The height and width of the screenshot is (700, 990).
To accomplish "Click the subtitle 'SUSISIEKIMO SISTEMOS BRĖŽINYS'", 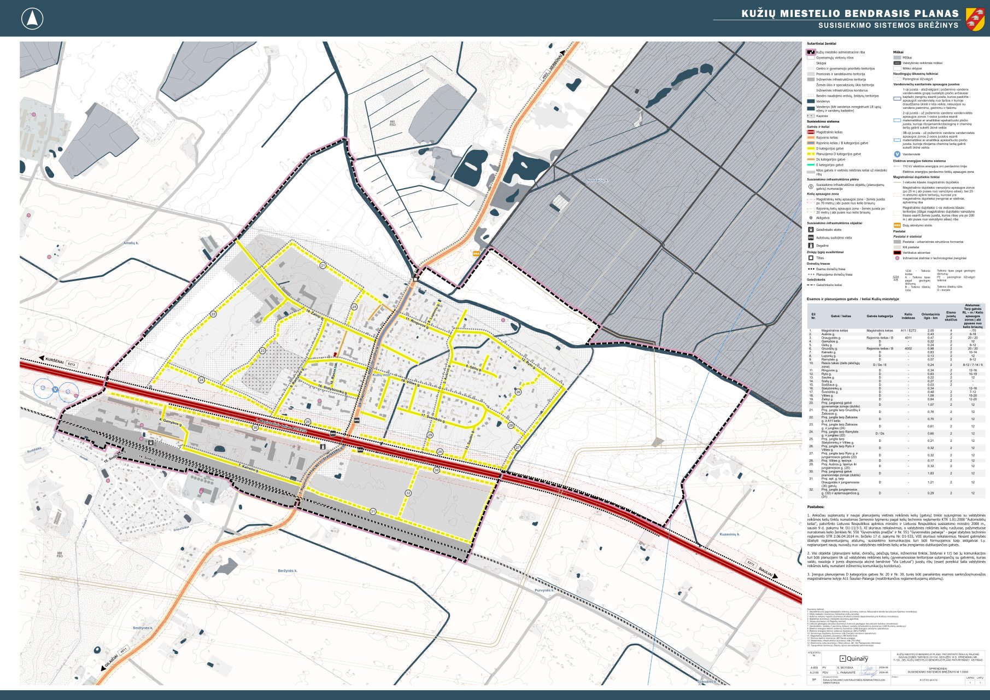I will click(x=888, y=25).
